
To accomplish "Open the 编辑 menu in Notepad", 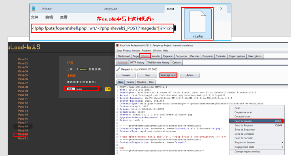I will 49,17.
